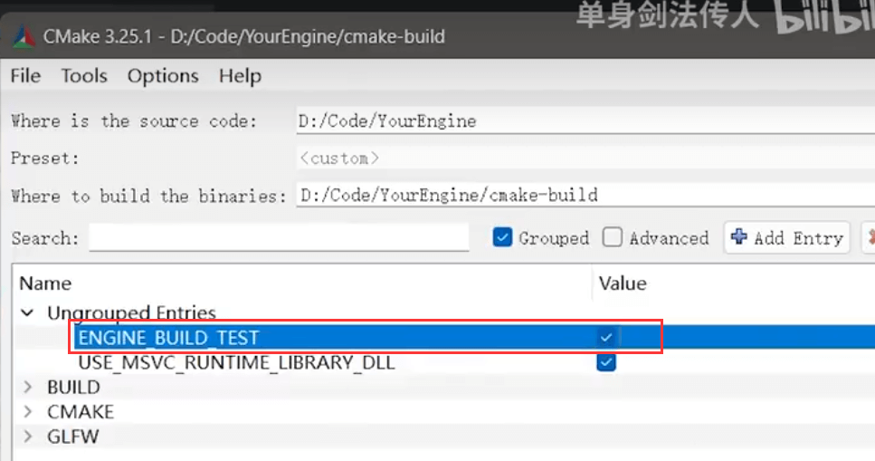Screen dimensions: 875x461
Task: Open the Help menu
Action: (240, 75)
